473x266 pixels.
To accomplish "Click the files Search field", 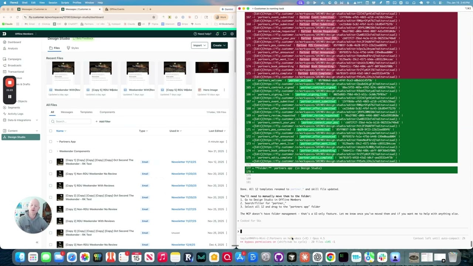I will click(70, 122).
